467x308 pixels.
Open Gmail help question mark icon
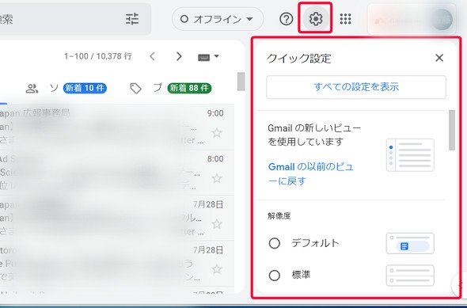pyautogui.click(x=287, y=19)
